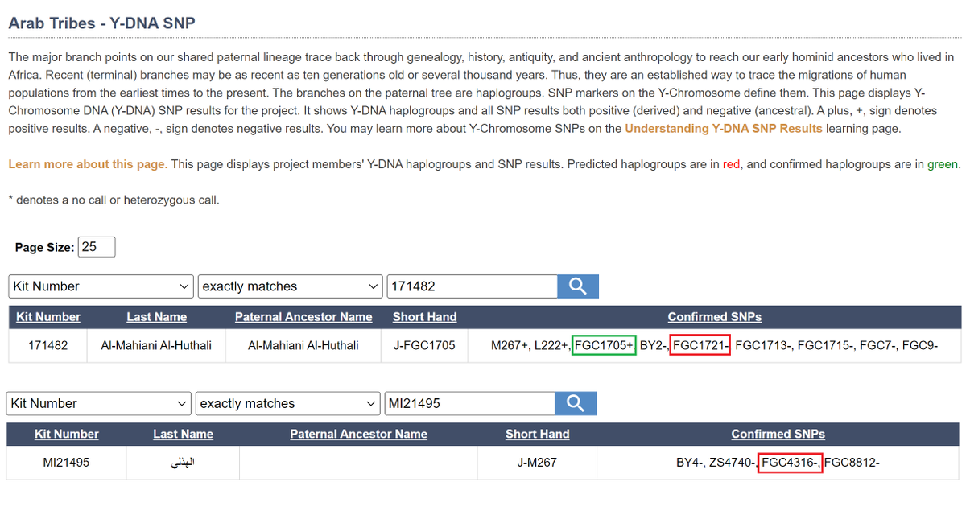Open the Kit Number dropdown above kit 171482
Viewport: 966px width, 515px height.
[101, 286]
